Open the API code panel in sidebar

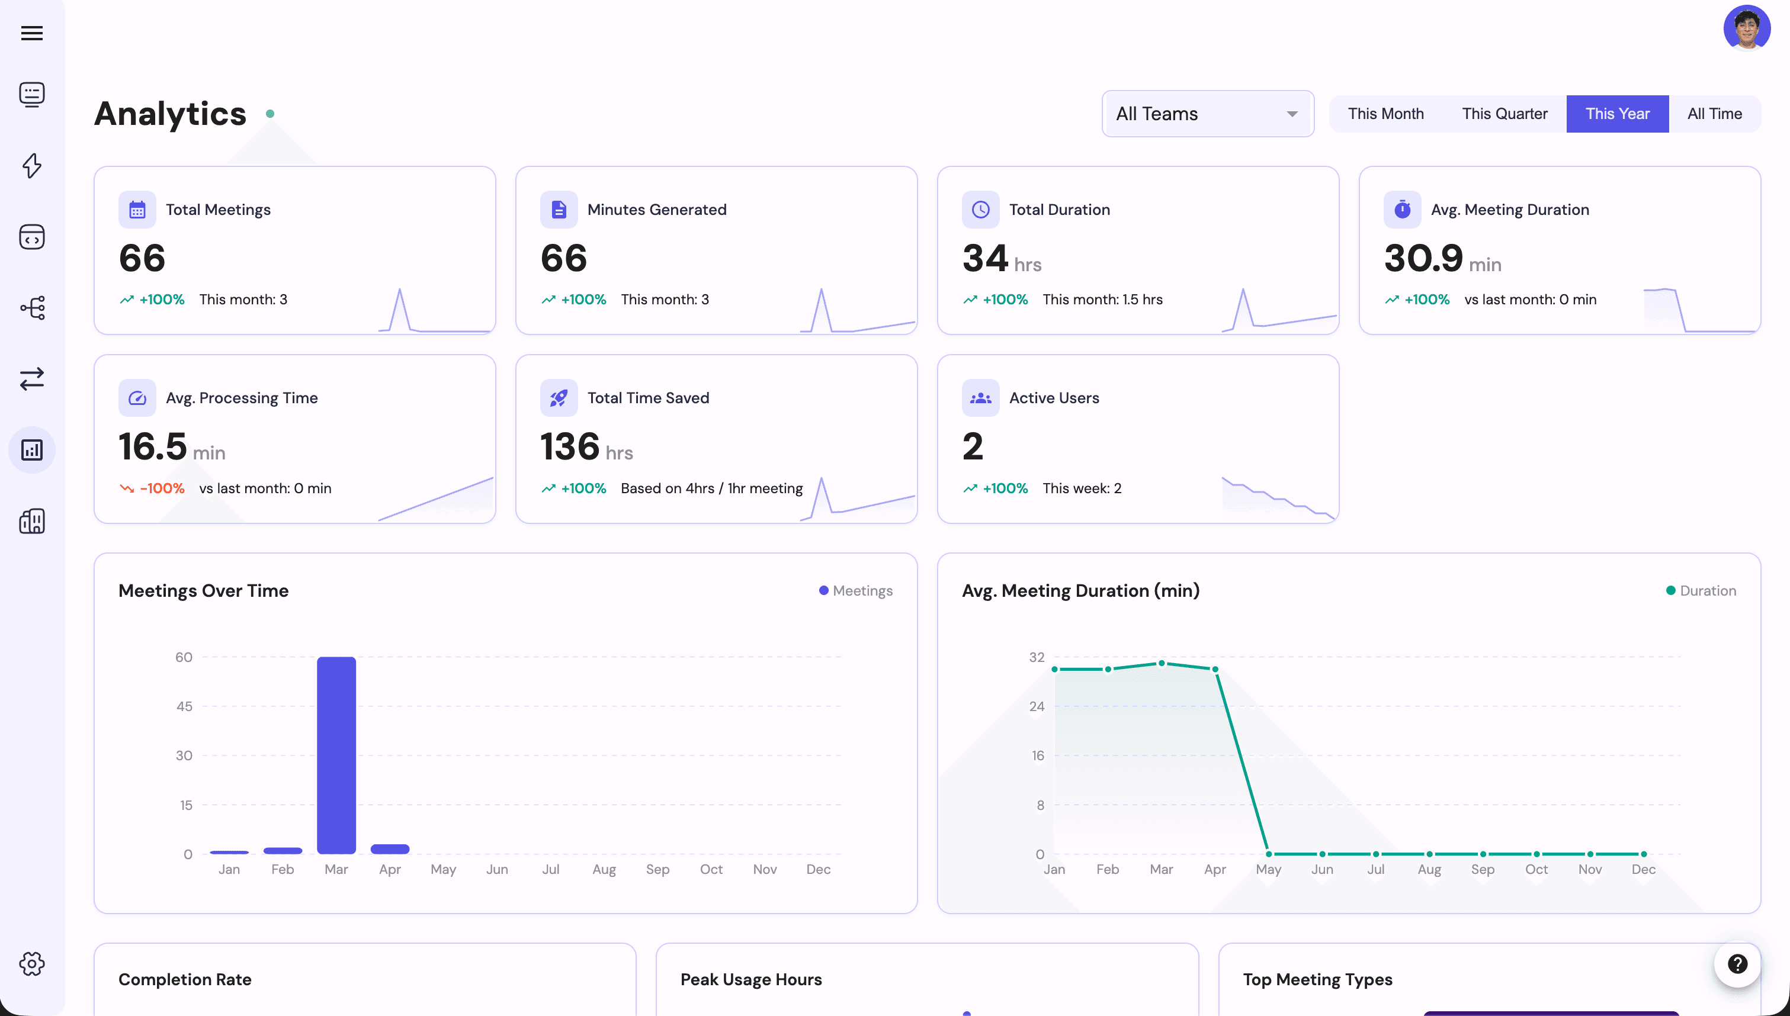click(32, 237)
